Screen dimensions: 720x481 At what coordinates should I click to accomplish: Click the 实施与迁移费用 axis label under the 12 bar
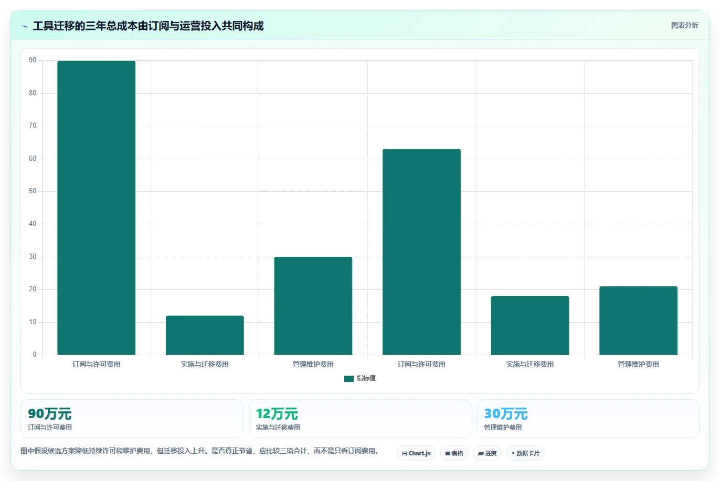(205, 364)
